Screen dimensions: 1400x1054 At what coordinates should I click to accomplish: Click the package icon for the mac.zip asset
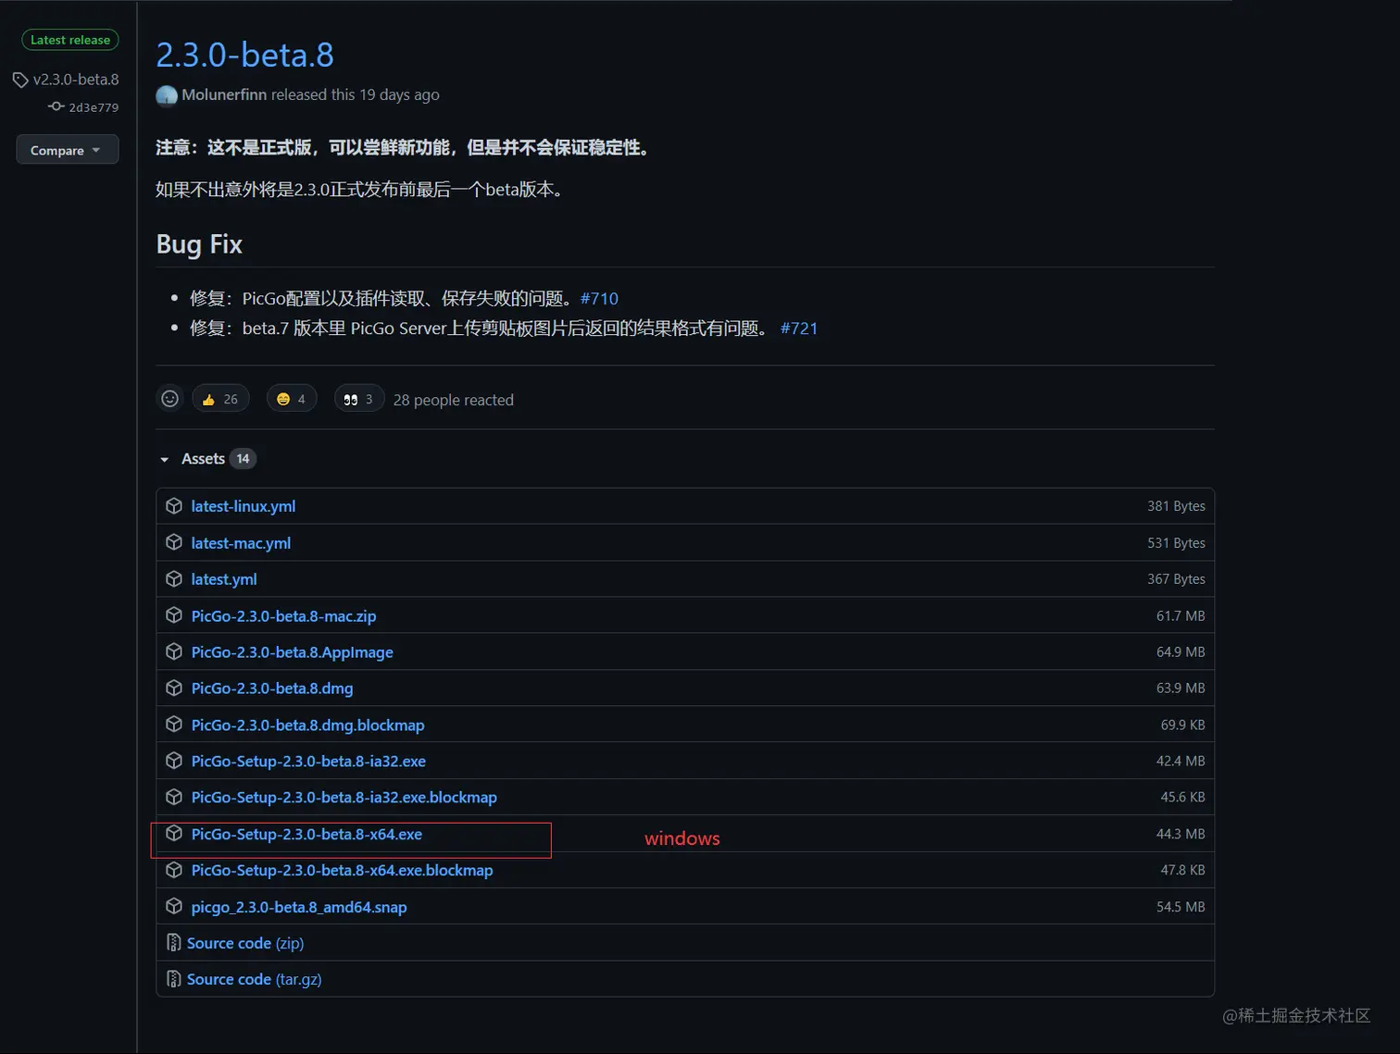(x=174, y=615)
